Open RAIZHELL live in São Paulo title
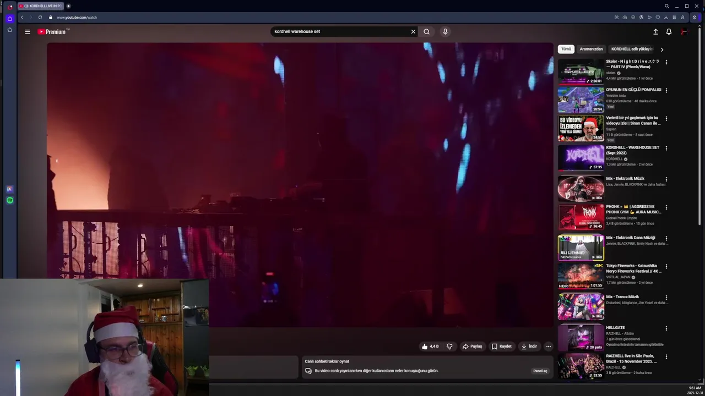The height and width of the screenshot is (396, 705). 632,359
